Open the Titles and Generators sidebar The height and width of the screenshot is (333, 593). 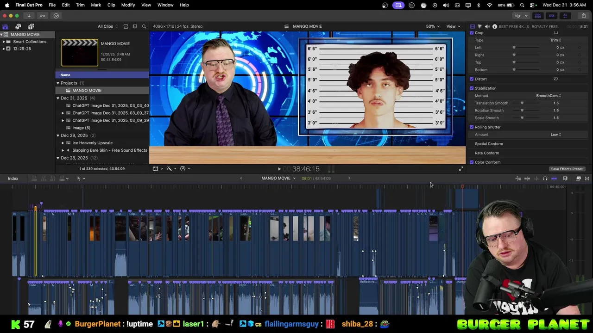click(x=31, y=26)
